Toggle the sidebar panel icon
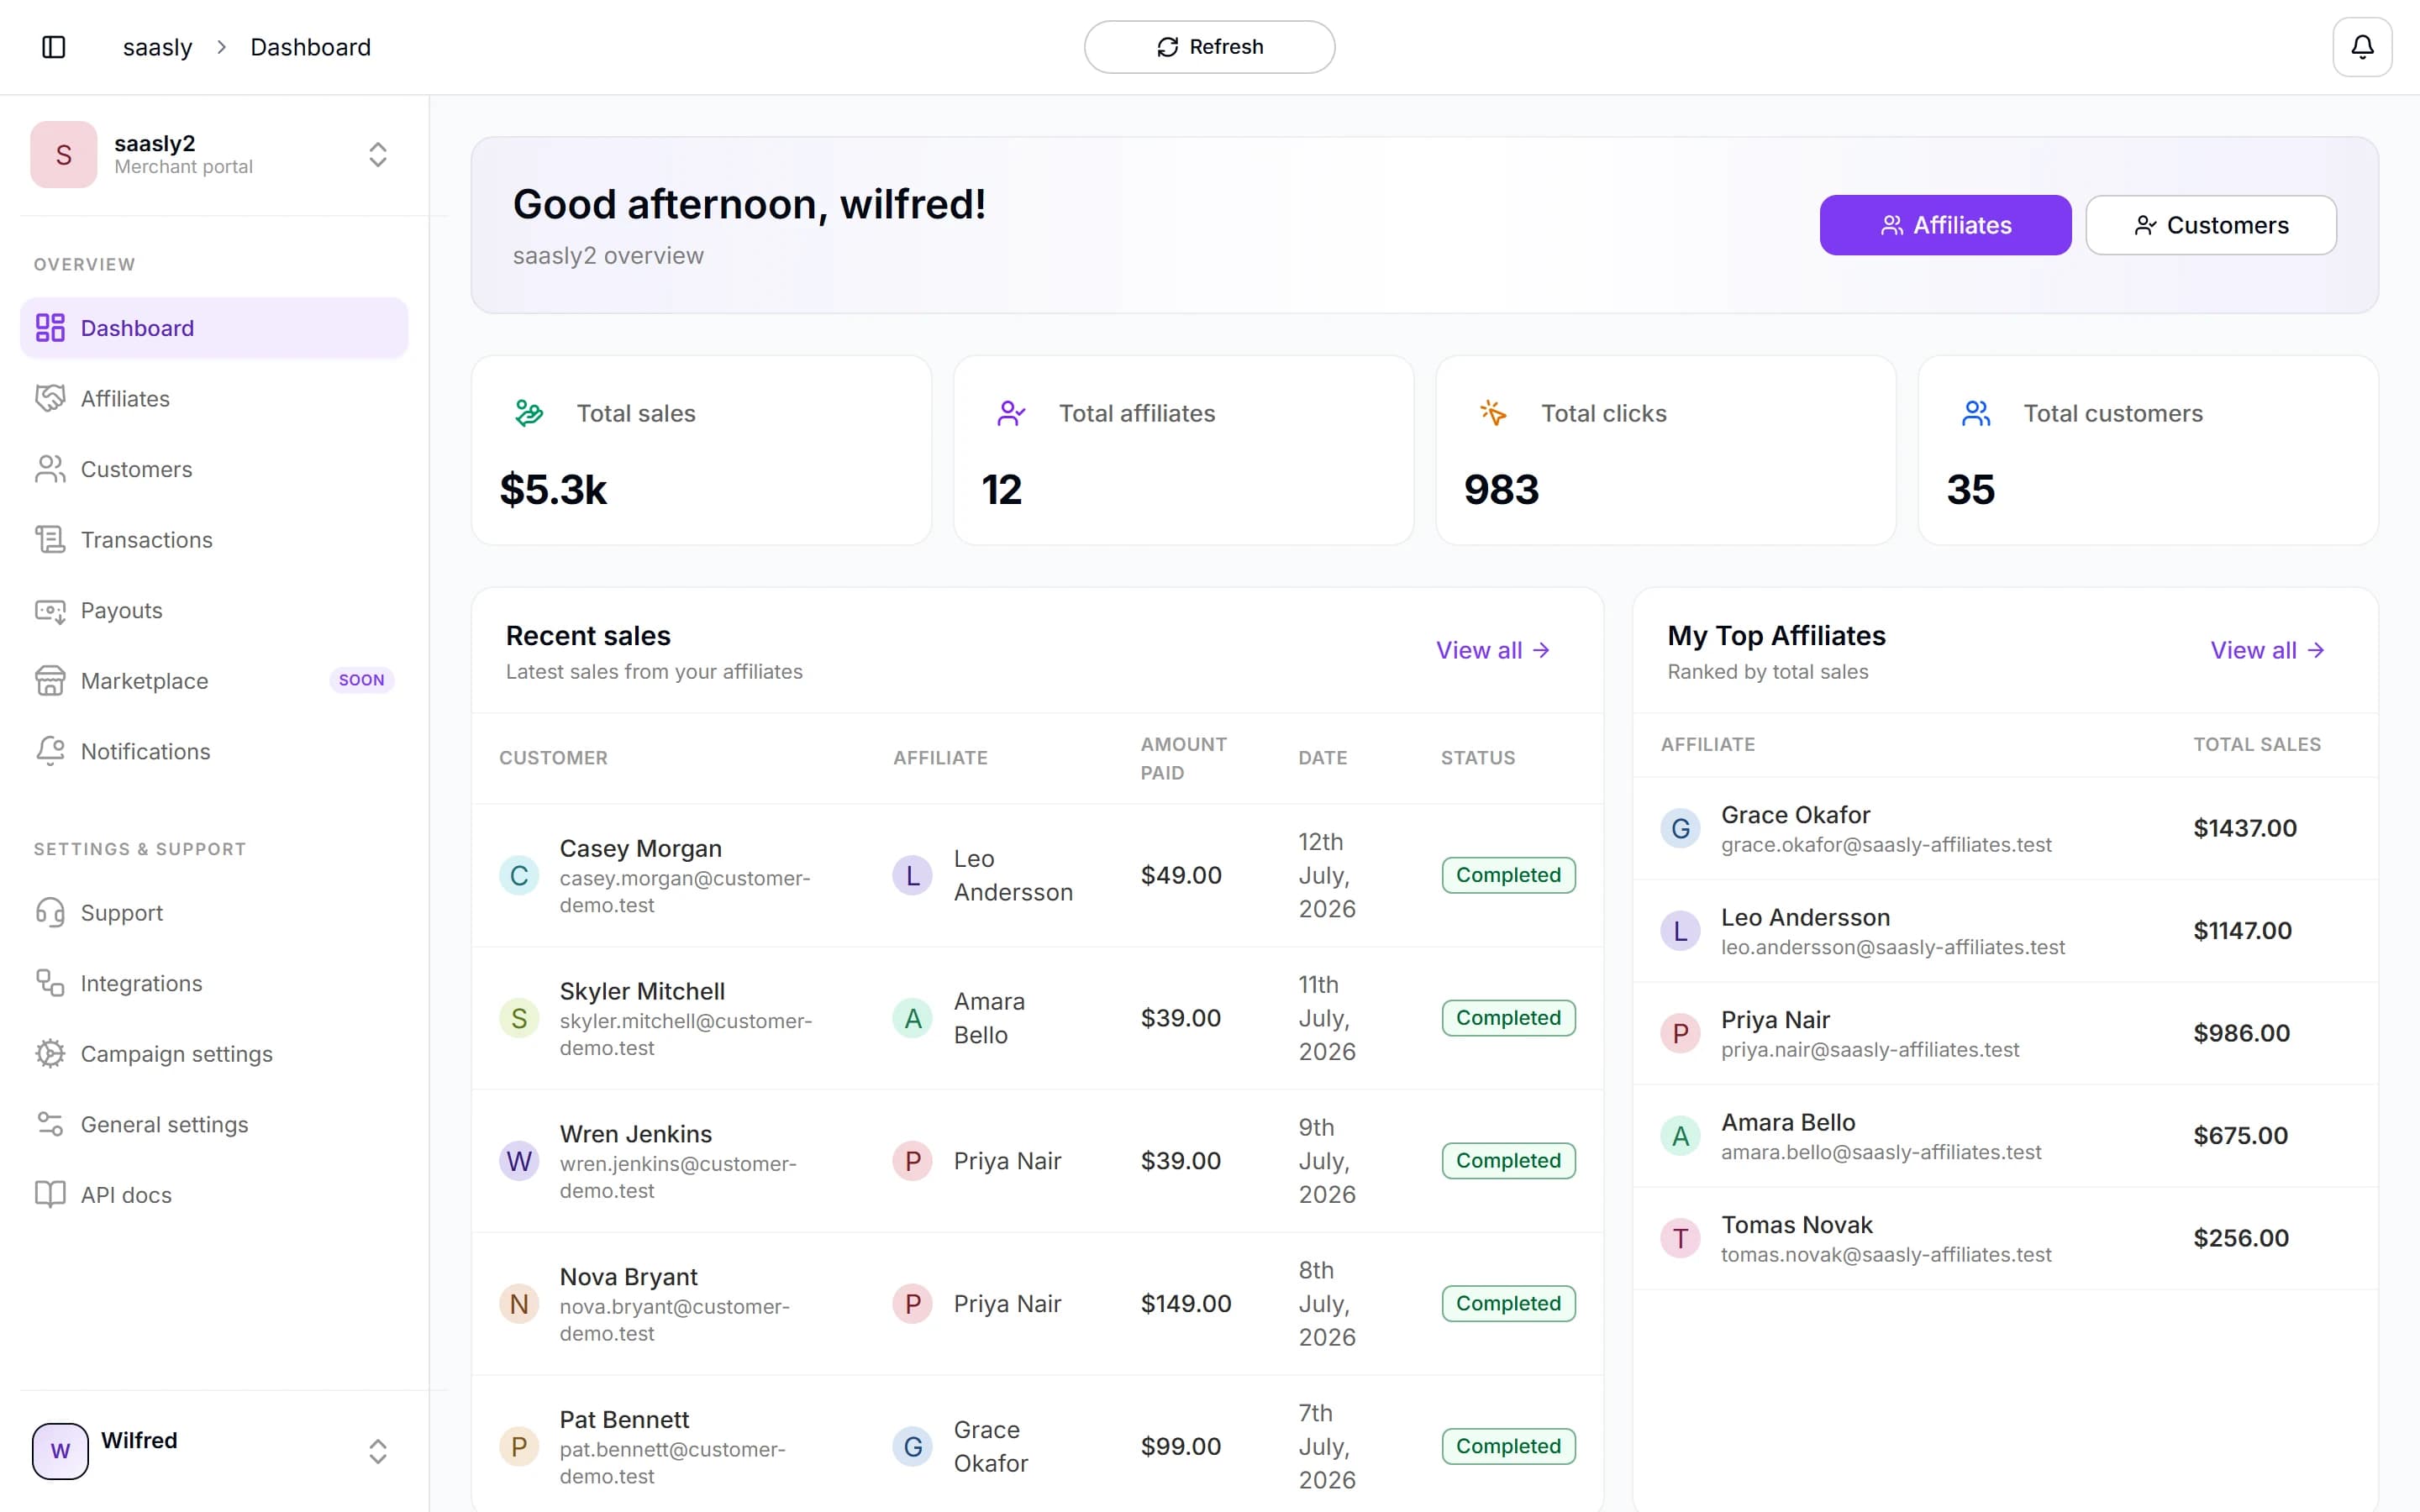Image resolution: width=2420 pixels, height=1512 pixels. (54, 47)
